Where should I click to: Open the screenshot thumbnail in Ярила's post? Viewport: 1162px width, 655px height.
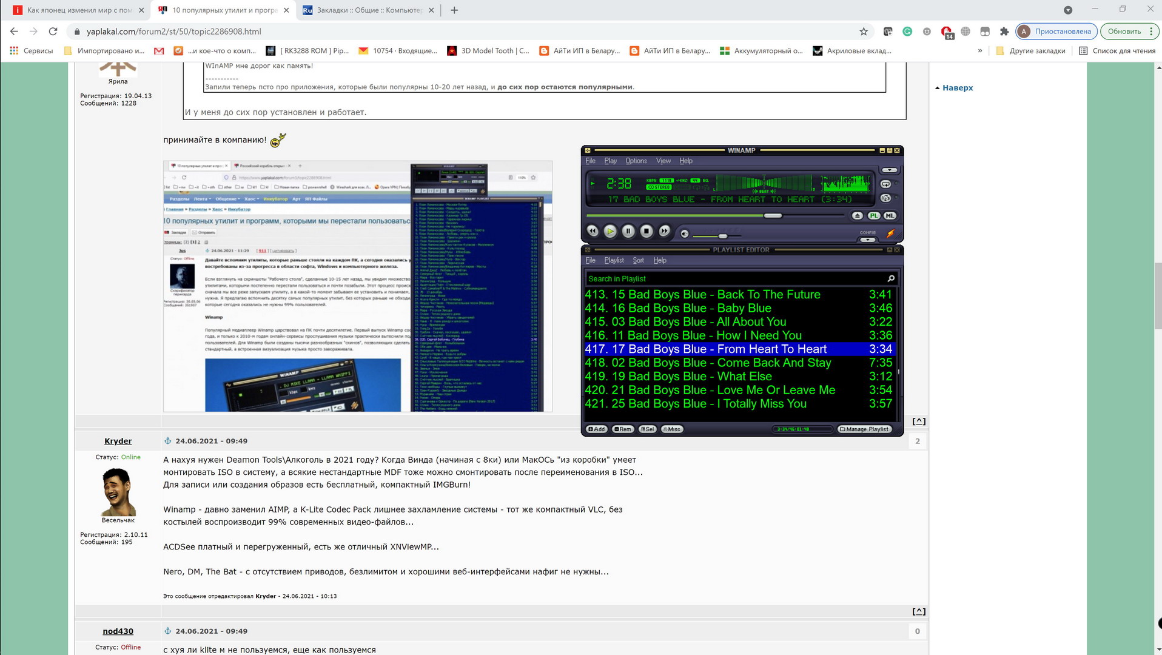click(x=358, y=286)
